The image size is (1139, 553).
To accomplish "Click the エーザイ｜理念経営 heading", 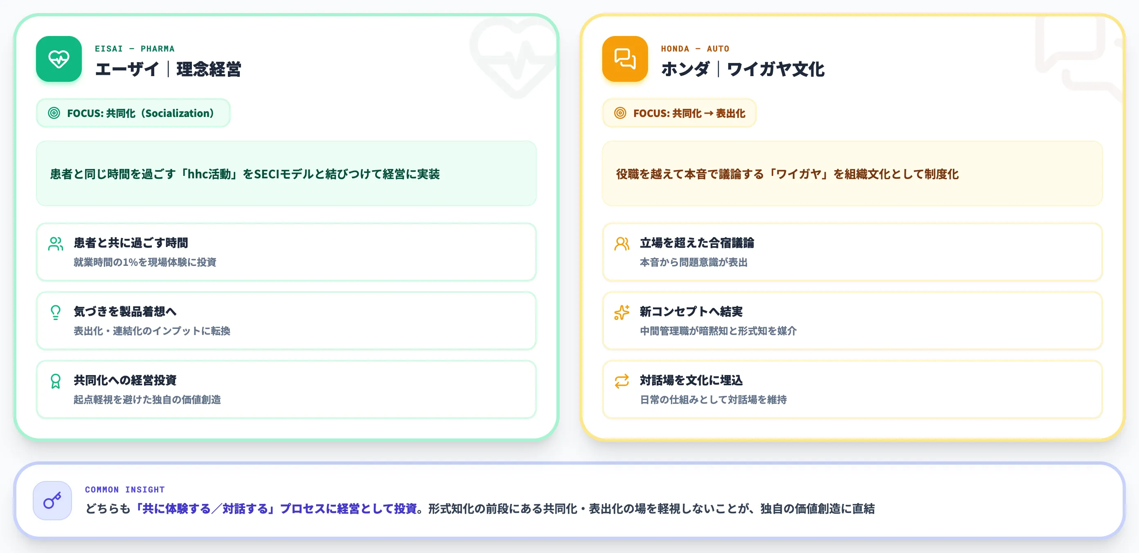I will [x=168, y=70].
